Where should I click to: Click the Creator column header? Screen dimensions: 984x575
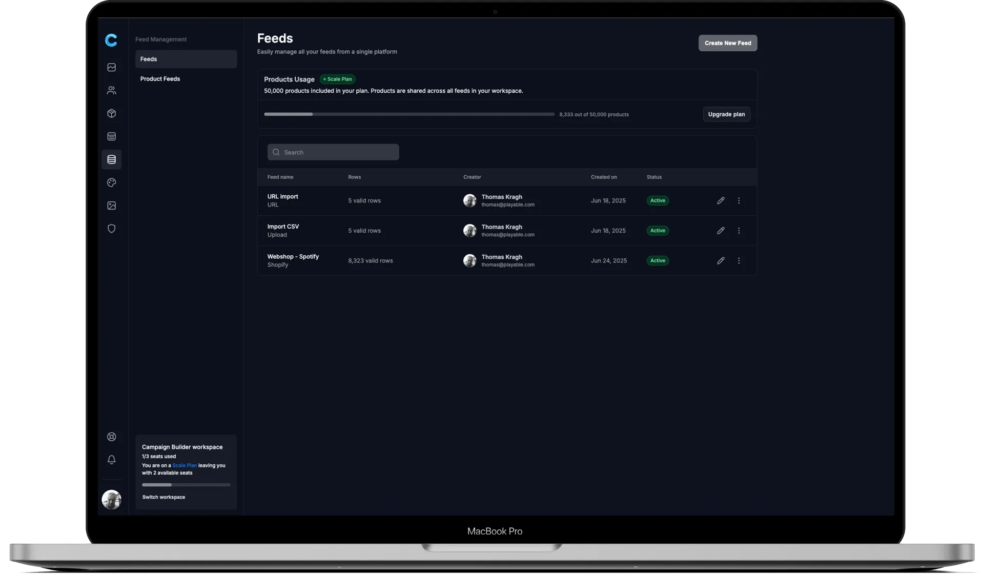472,177
